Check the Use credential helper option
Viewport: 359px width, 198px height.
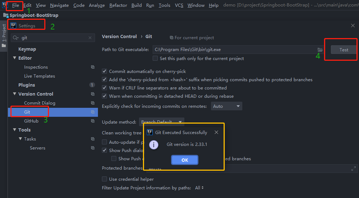[x=105, y=179]
